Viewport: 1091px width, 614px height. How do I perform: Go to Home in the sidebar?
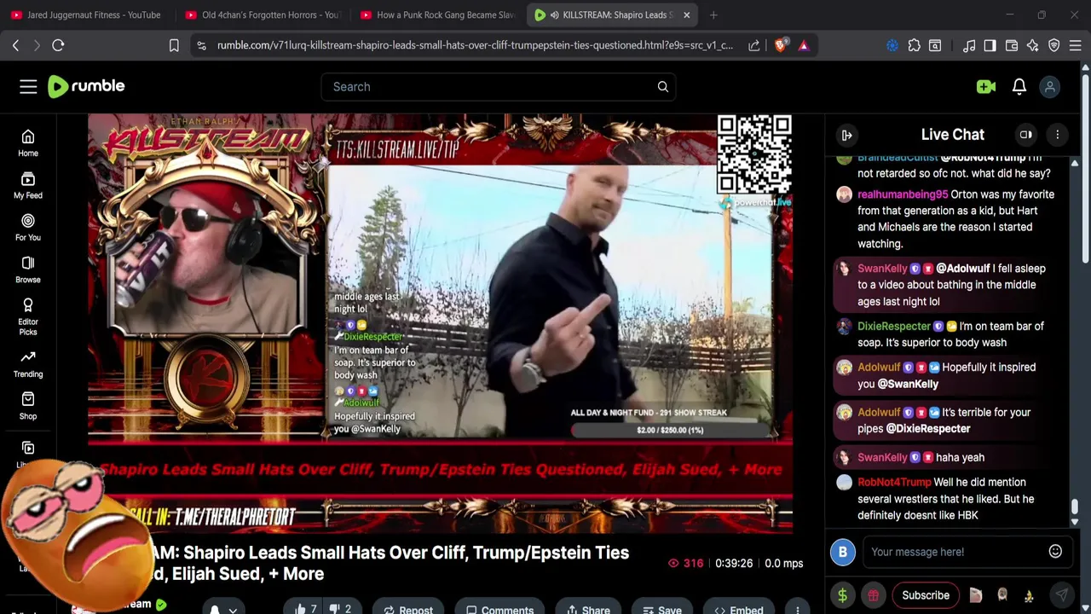click(28, 143)
